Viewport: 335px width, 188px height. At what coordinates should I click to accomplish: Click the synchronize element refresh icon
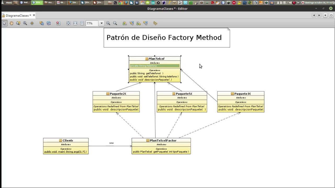pos(49,23)
